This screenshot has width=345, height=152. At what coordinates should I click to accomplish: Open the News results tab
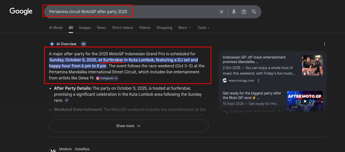tap(102, 28)
